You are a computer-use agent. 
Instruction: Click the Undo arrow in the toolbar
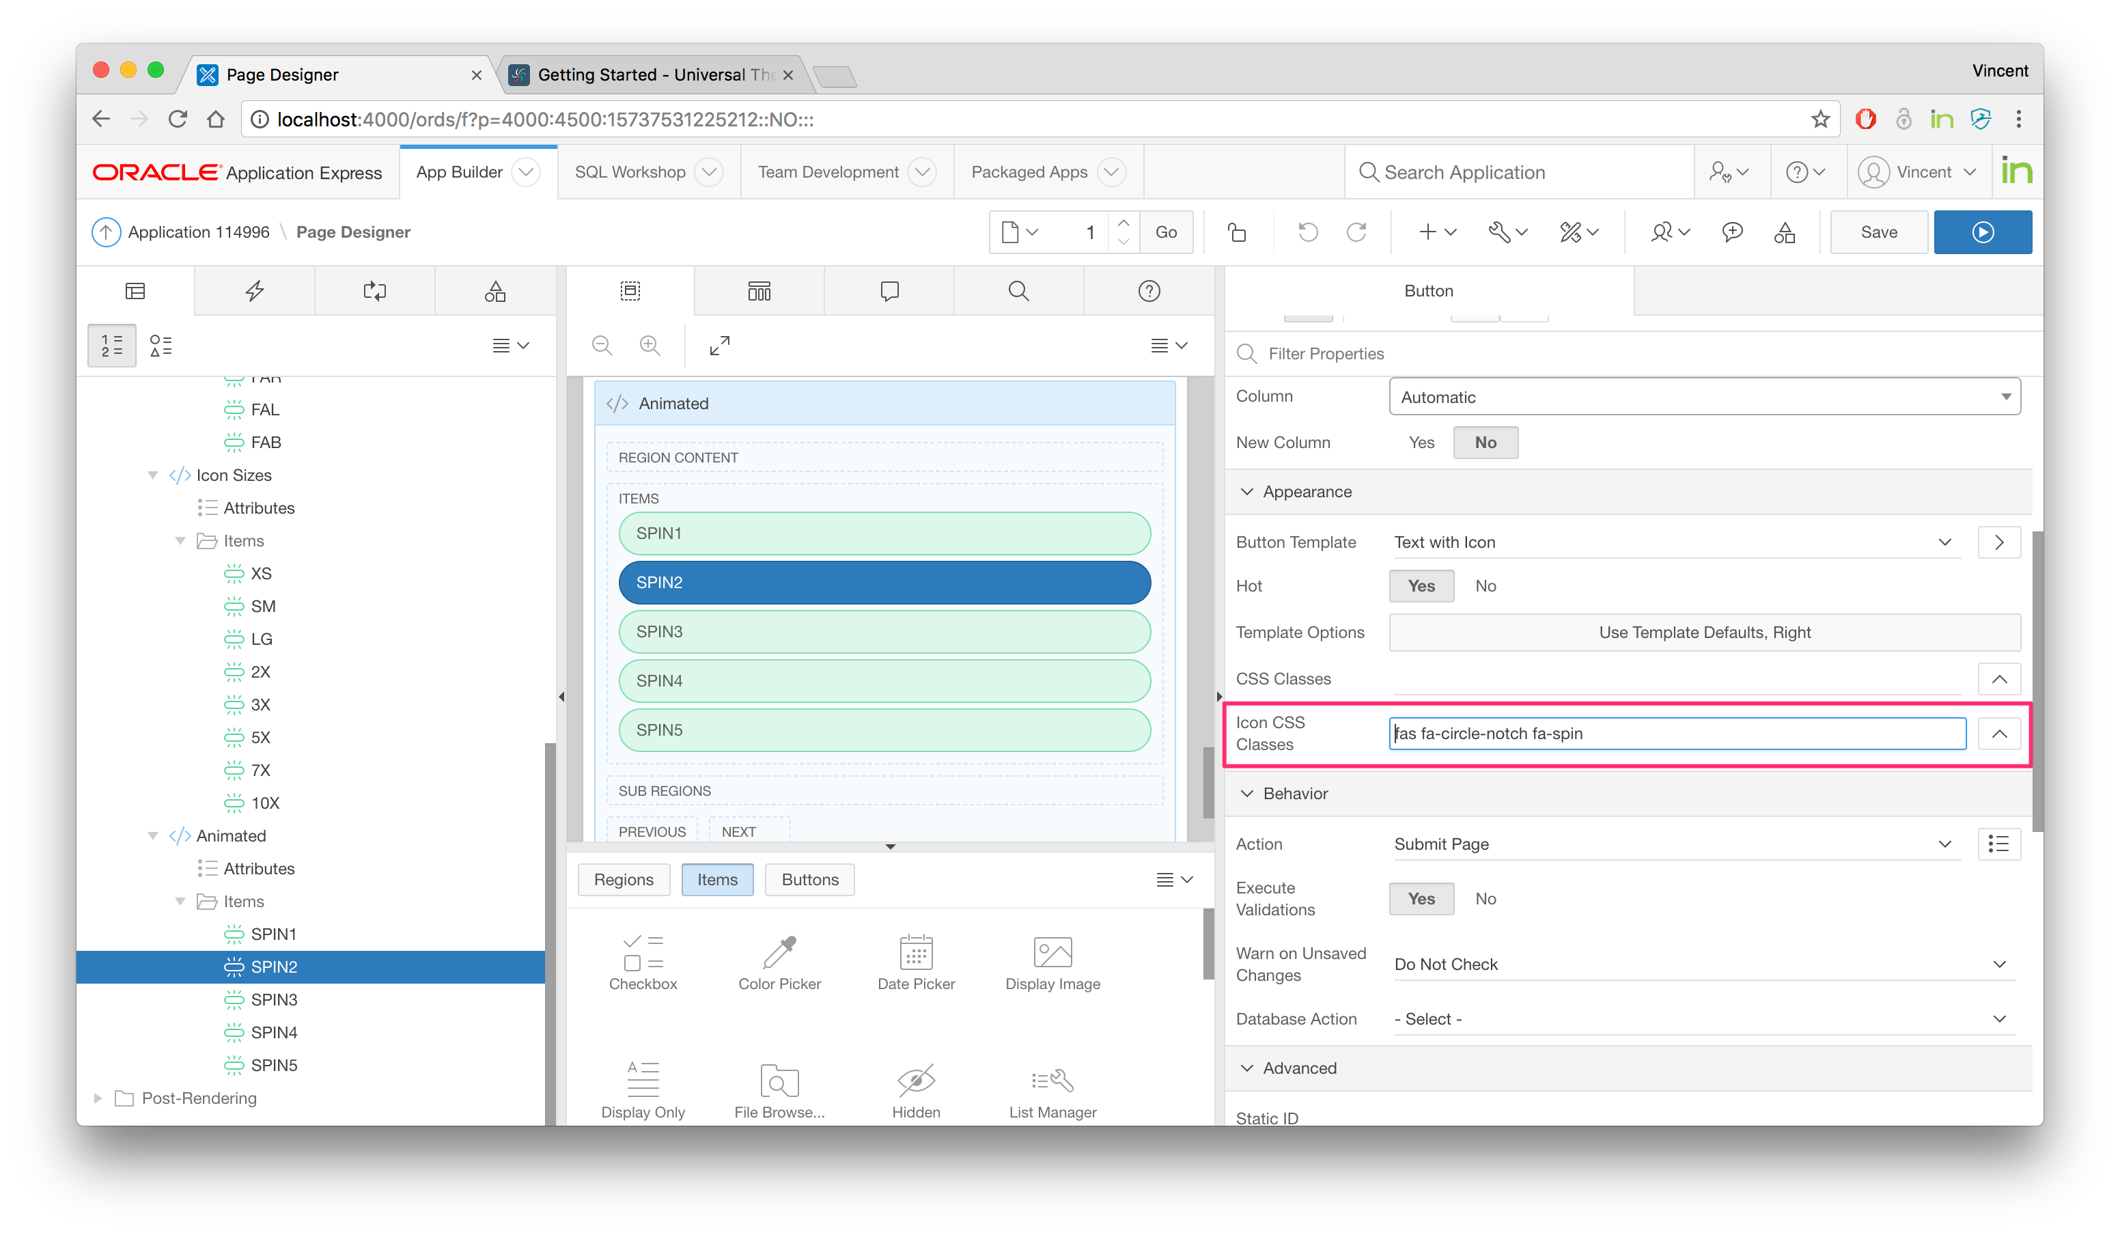(1307, 232)
